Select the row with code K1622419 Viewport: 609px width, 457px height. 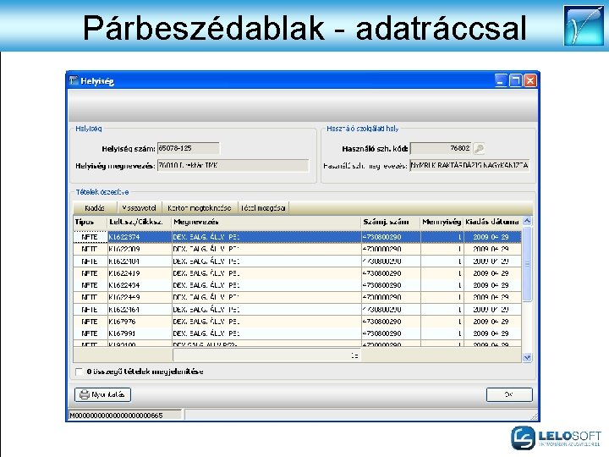click(297, 273)
